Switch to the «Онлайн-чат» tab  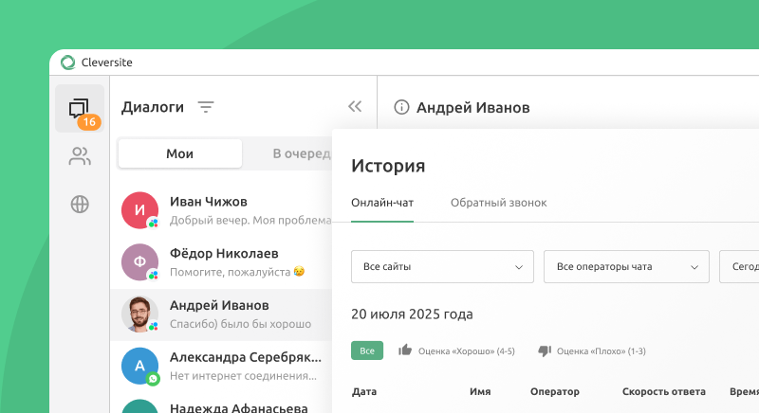click(x=382, y=203)
